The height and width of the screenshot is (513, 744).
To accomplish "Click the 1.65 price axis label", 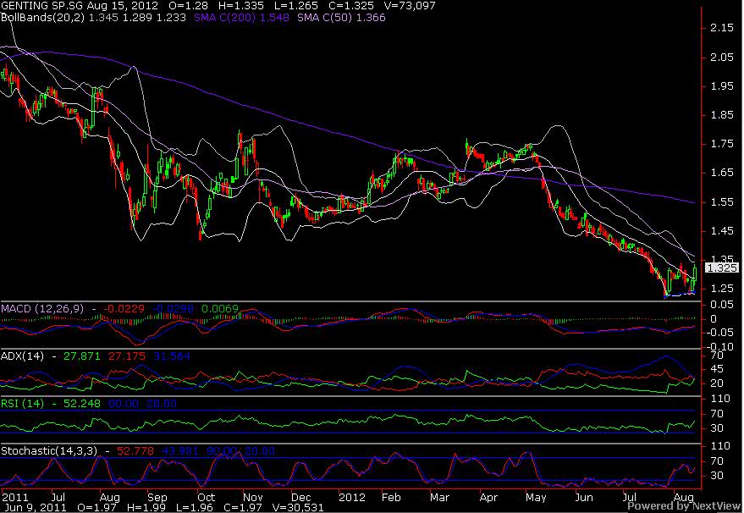I will tap(722, 173).
